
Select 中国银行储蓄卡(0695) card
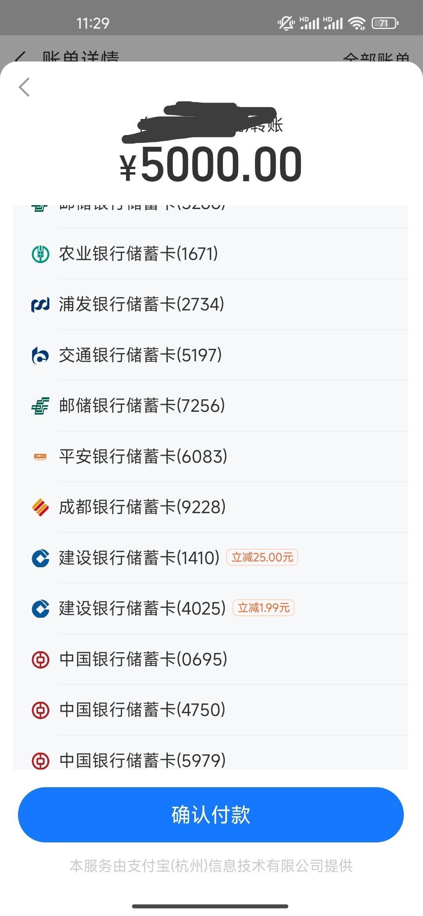tap(143, 659)
